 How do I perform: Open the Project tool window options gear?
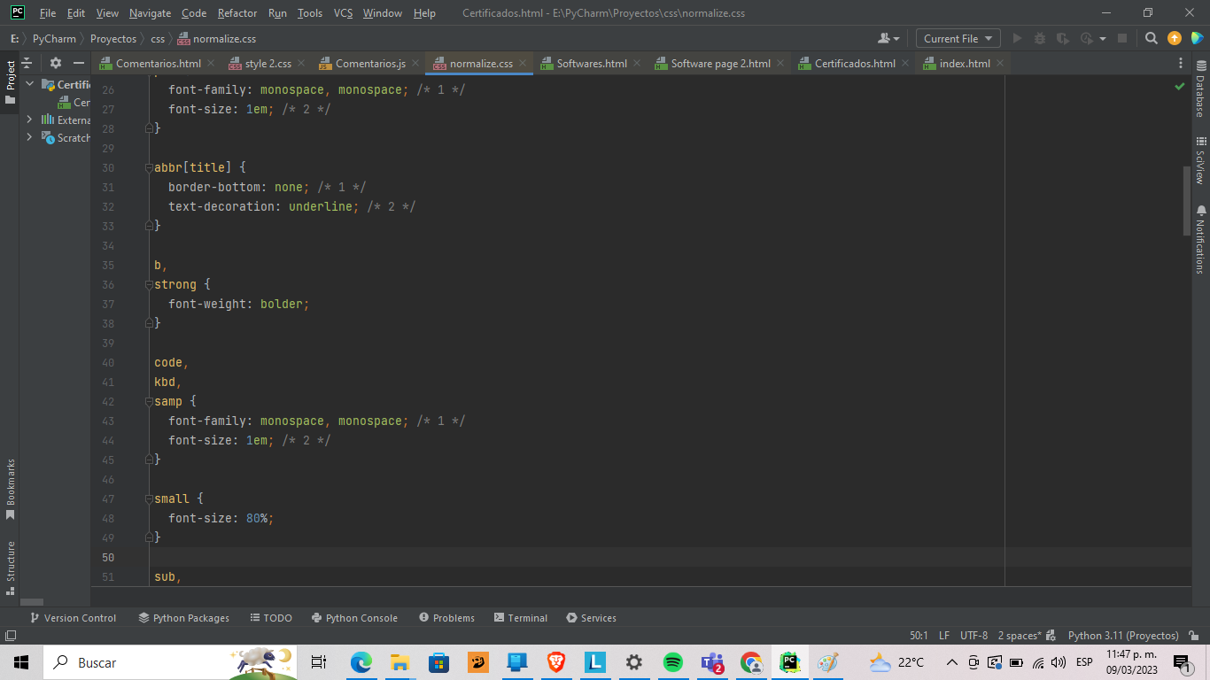(x=56, y=63)
